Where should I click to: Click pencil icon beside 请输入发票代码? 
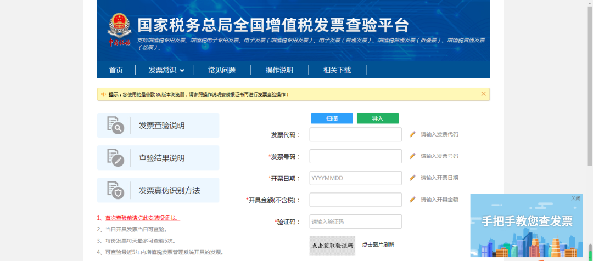(412, 134)
